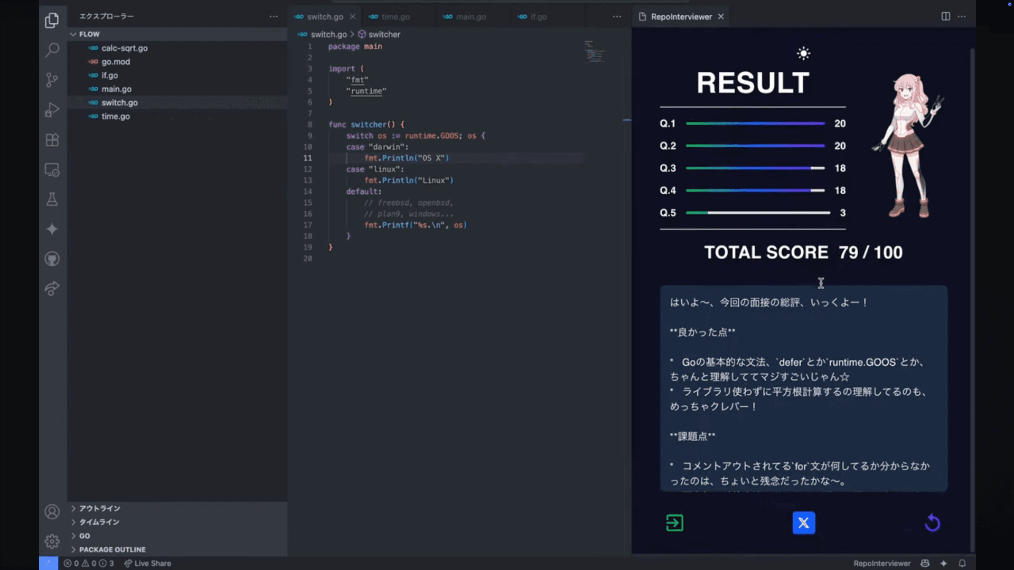Open Source Control view
The width and height of the screenshot is (1014, 570).
(52, 80)
